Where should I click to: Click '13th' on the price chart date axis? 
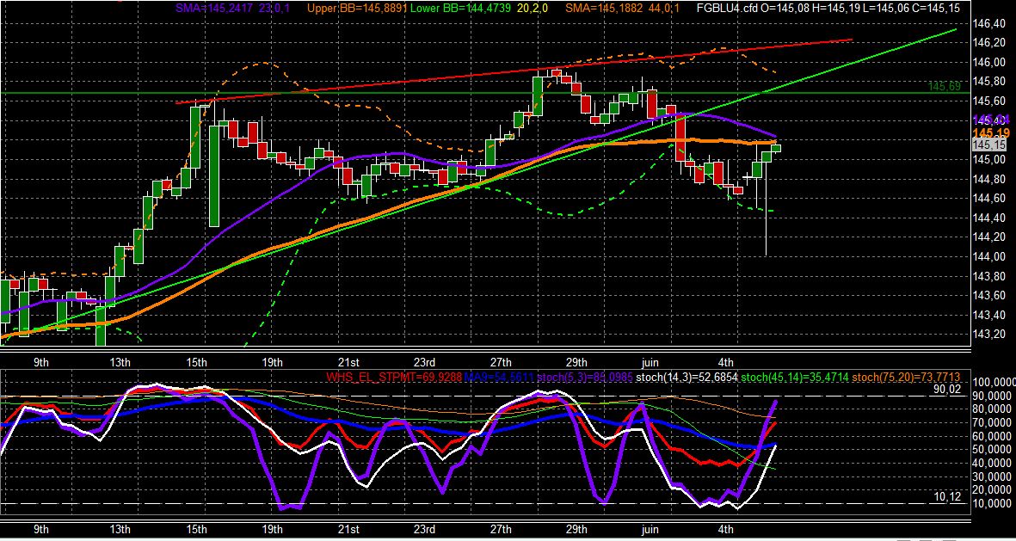coord(120,362)
